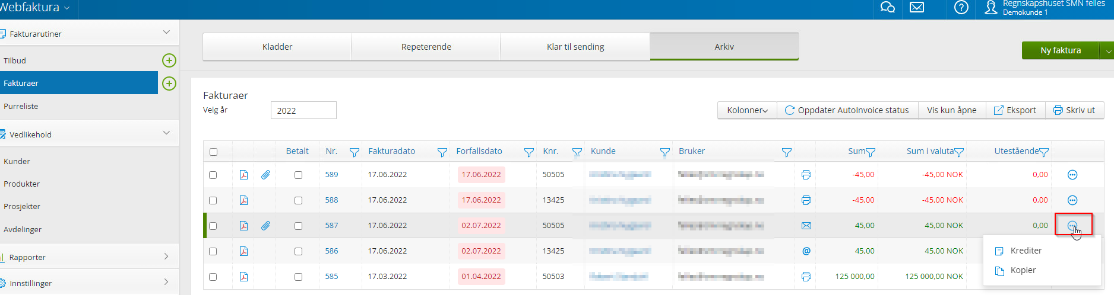
Task: Add new Tilbud with plus icon
Action: [169, 60]
